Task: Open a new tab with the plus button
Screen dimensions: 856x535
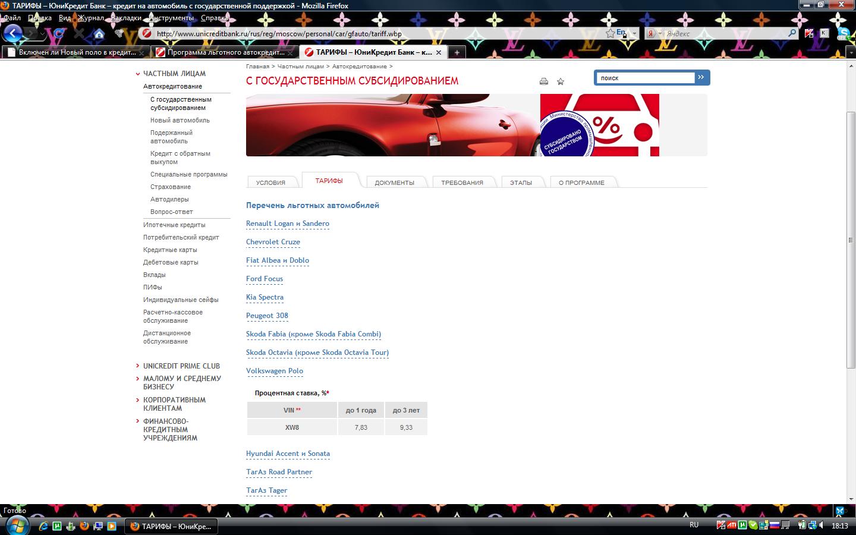Action: pos(457,52)
